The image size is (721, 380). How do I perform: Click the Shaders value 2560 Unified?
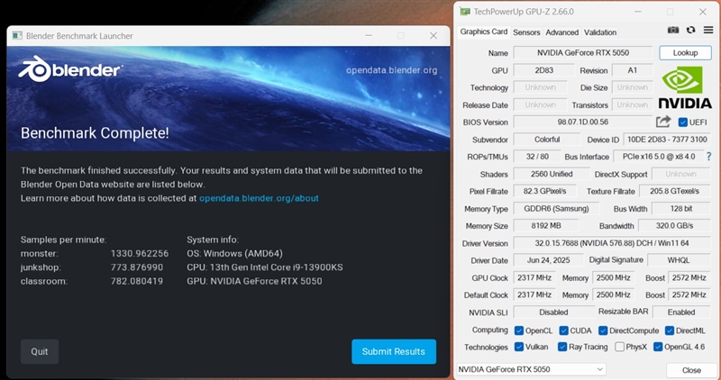(x=552, y=174)
